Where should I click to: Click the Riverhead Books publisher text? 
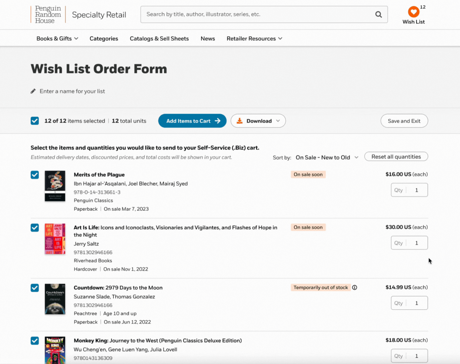[x=93, y=261]
